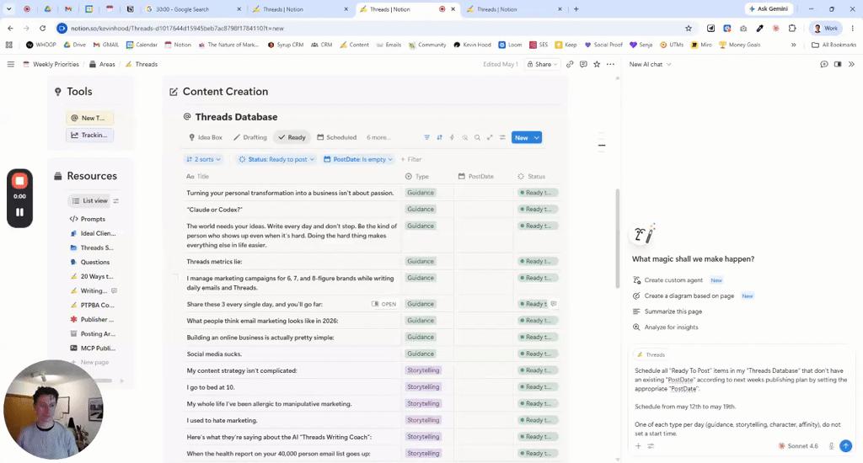Click the AI chat panel layout icon

point(838,64)
